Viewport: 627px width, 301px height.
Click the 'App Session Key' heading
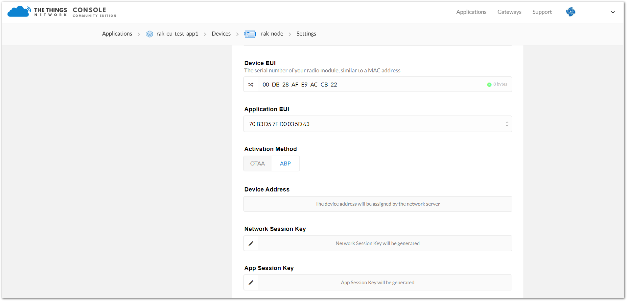[269, 268]
